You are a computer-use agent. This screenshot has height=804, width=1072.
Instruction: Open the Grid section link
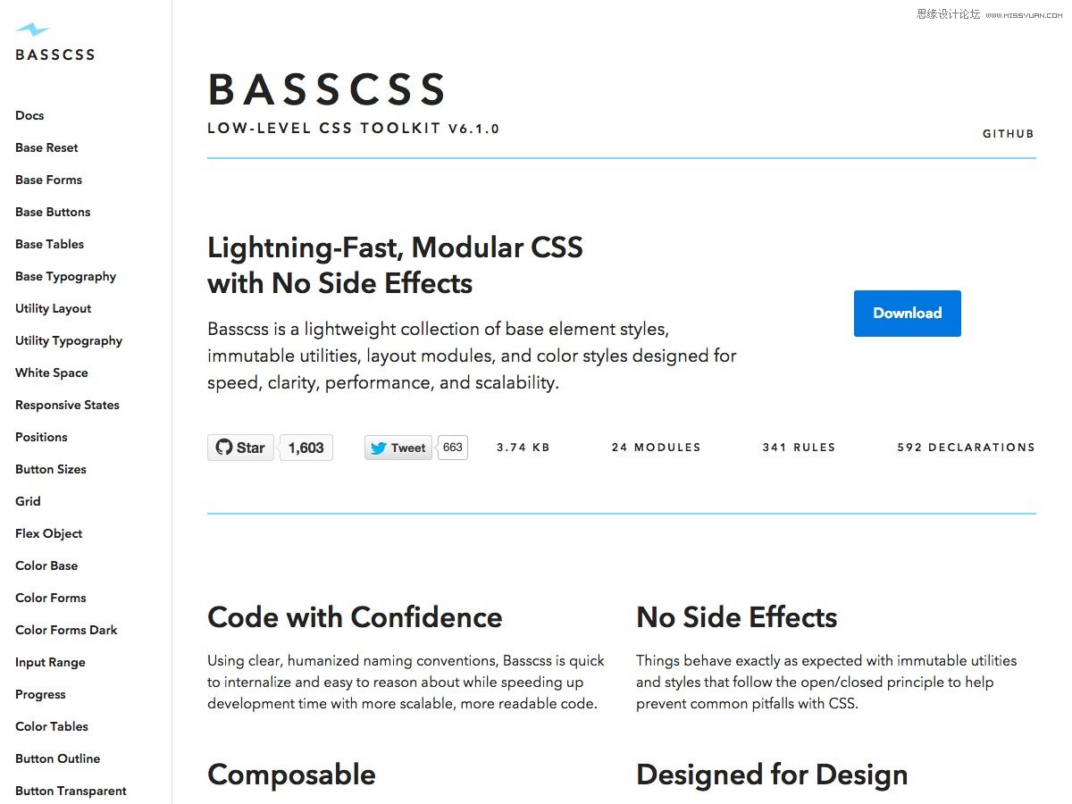point(28,501)
